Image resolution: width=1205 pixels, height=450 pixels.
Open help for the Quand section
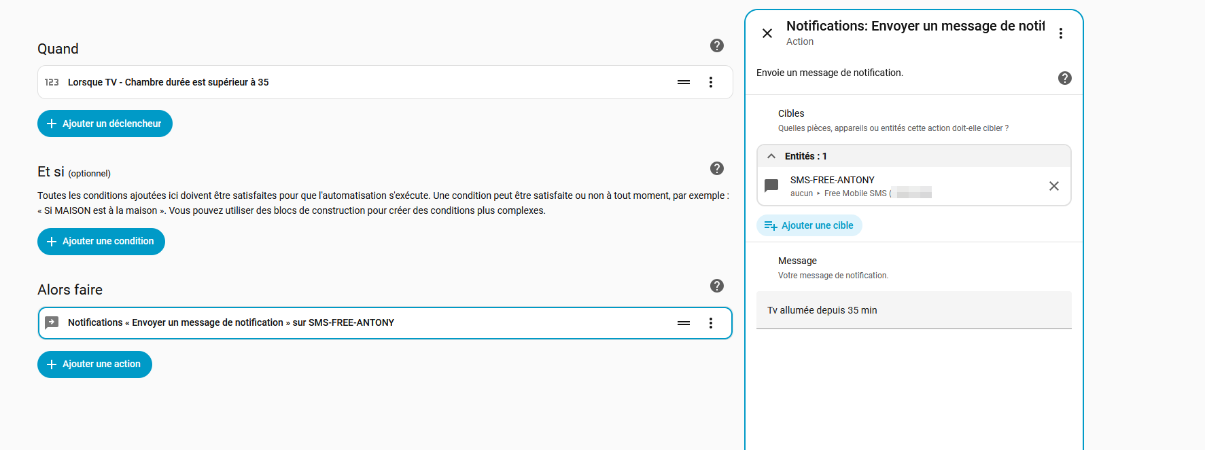tap(716, 45)
